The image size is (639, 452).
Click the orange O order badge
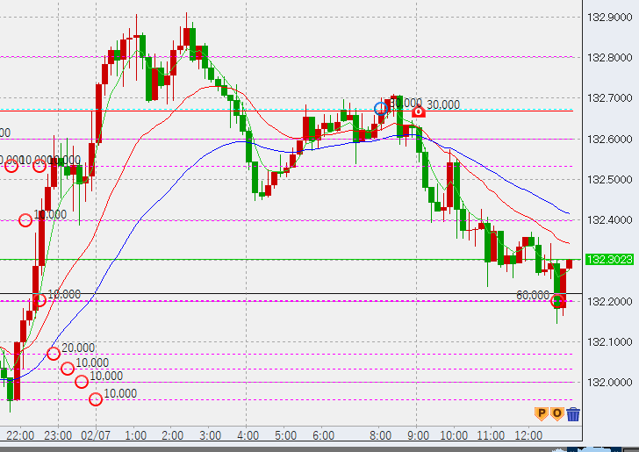click(556, 413)
